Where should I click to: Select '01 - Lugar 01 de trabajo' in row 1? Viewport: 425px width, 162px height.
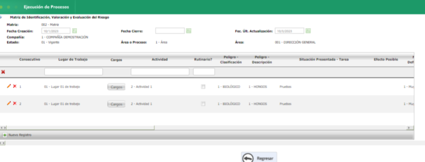click(x=62, y=87)
